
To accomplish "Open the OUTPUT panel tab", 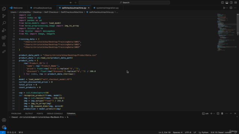I will tap(29, 114).
